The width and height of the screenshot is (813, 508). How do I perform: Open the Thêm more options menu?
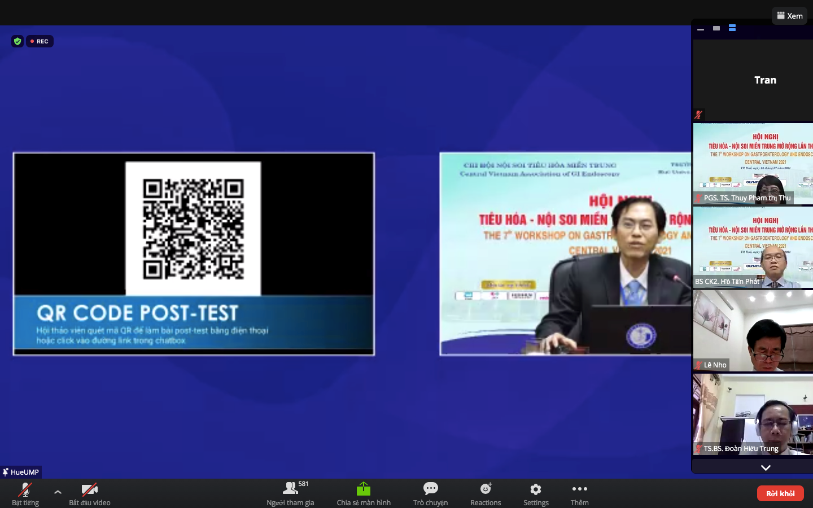pos(579,493)
